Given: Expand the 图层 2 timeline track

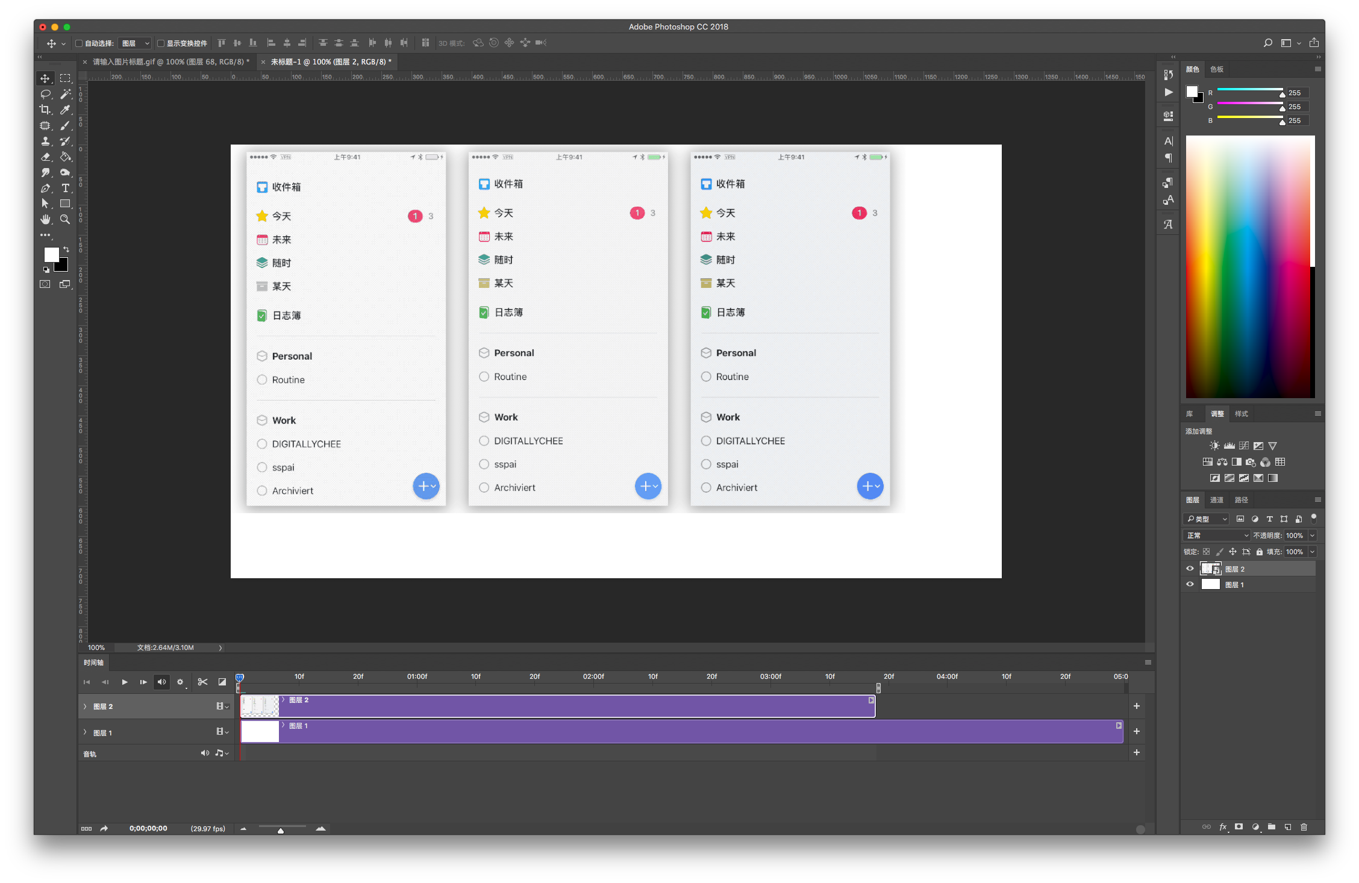Looking at the screenshot, I should point(85,707).
